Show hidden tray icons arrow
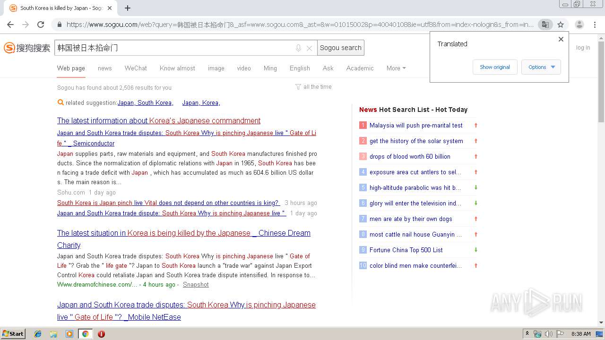The height and width of the screenshot is (340, 605). tap(527, 334)
